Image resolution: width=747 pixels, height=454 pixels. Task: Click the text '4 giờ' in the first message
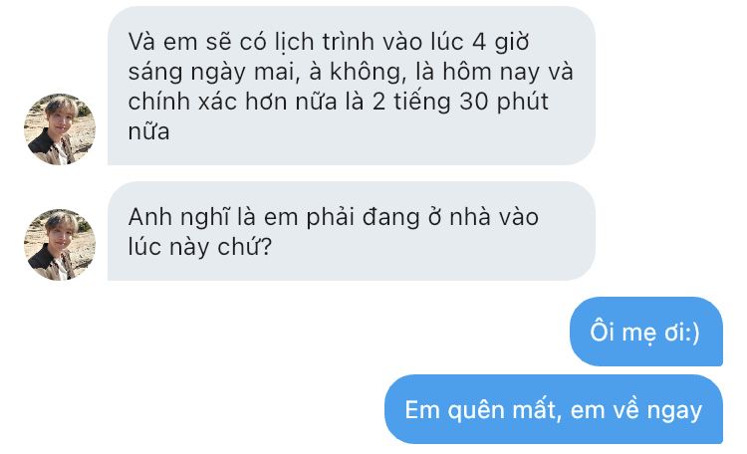pyautogui.click(x=501, y=42)
